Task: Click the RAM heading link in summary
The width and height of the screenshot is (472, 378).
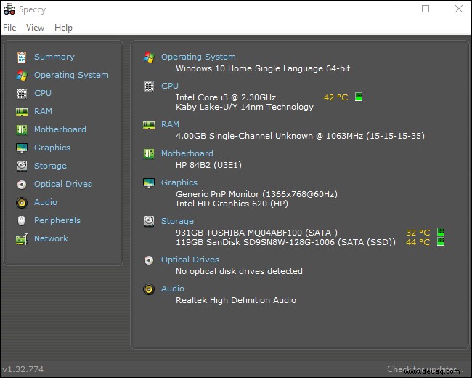Action: point(170,124)
